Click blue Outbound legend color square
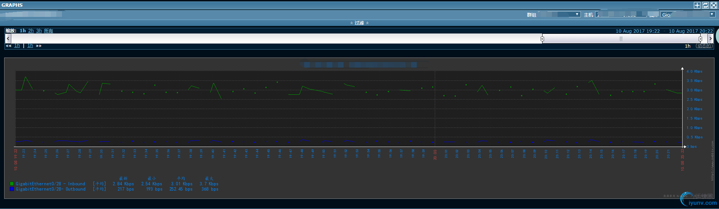This screenshot has height=209, width=719. point(12,189)
